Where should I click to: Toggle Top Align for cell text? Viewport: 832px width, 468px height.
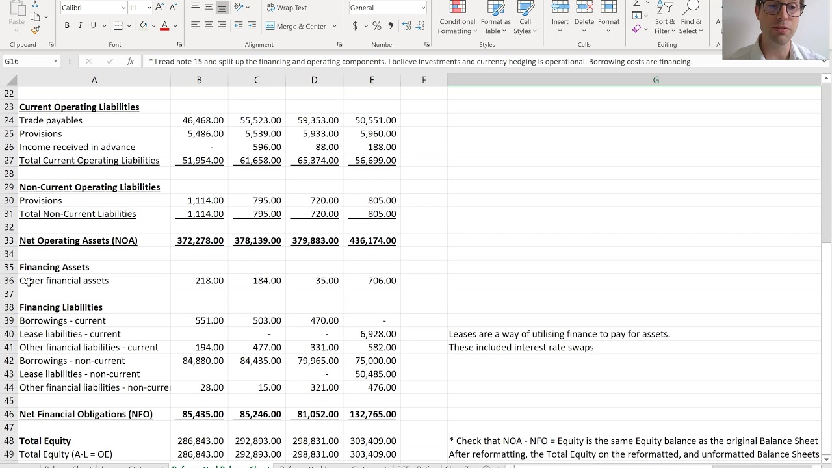tap(195, 7)
